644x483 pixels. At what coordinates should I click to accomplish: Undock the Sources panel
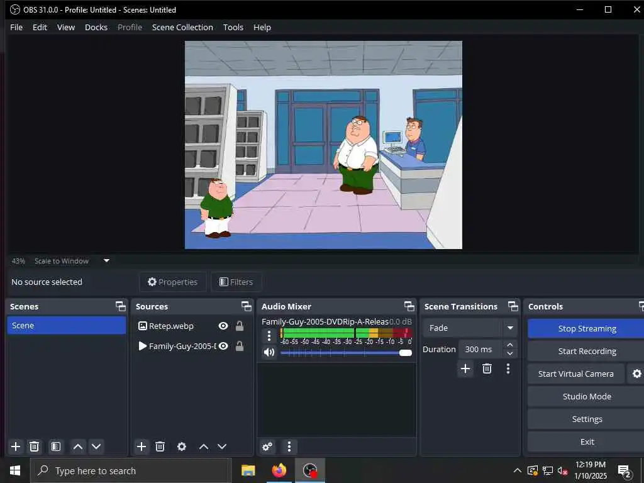pos(246,306)
